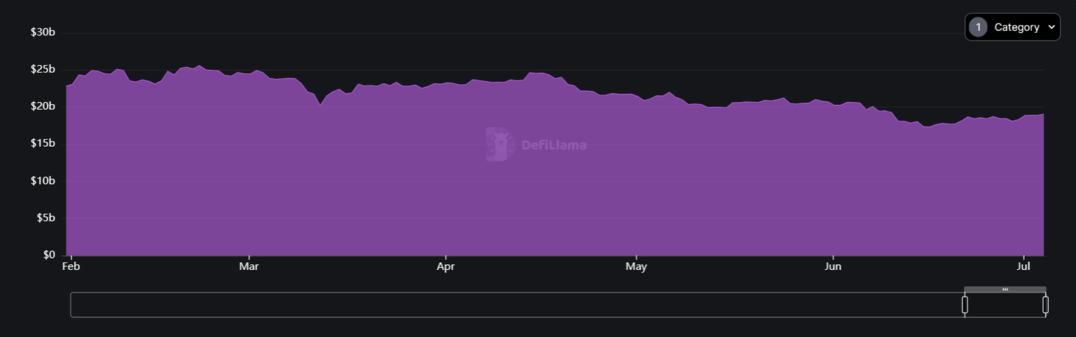Screen dimensions: 1076x337
Task: Click the Feb x-axis label
Action: point(71,266)
